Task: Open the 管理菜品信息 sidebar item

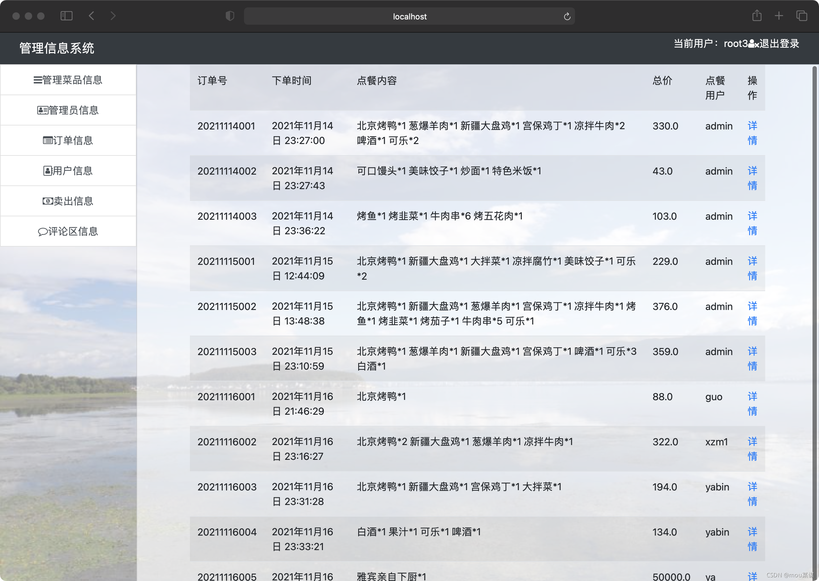Action: 68,80
